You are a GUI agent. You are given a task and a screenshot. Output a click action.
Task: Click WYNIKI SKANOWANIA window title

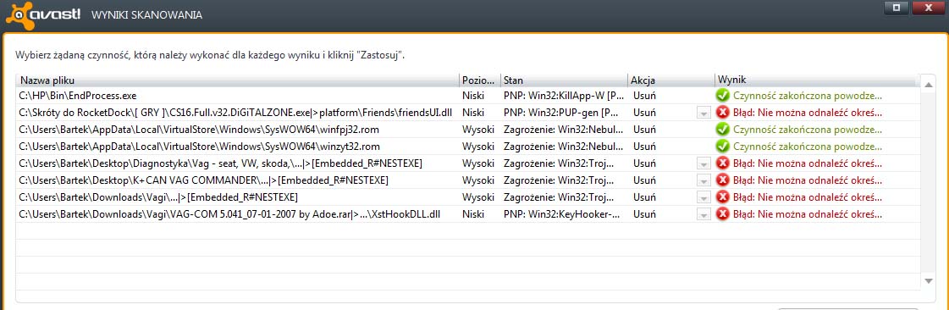147,15
